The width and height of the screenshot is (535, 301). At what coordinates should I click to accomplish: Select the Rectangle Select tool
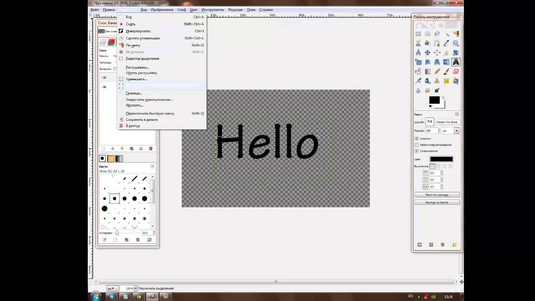pos(418,34)
